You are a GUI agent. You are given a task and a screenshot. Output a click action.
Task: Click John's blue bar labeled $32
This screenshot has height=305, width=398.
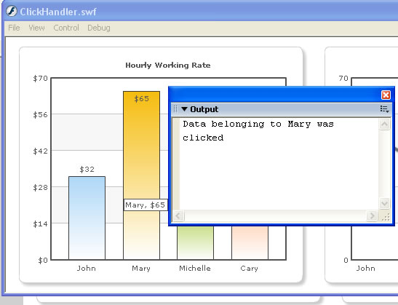(x=87, y=218)
